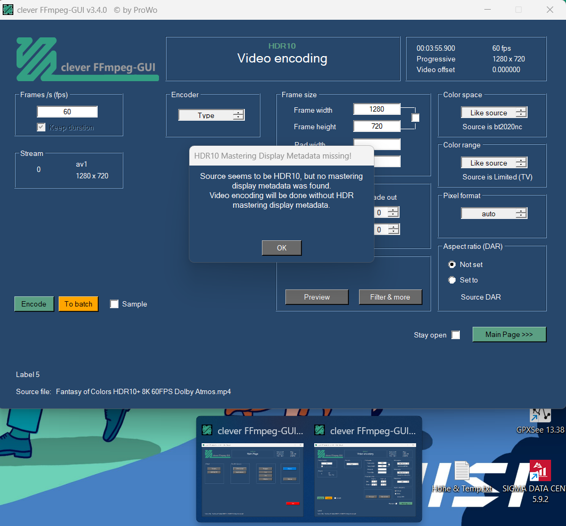566x526 pixels.
Task: Open Höhe & Temp.txt desktop file
Action: pyautogui.click(x=462, y=477)
